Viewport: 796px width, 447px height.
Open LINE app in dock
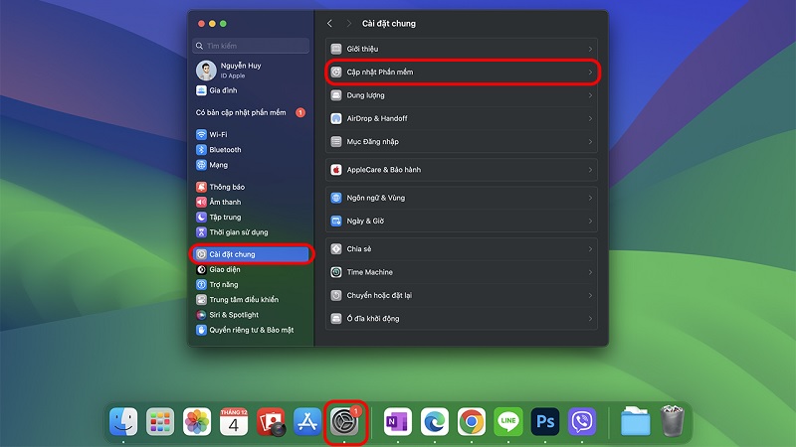click(508, 421)
